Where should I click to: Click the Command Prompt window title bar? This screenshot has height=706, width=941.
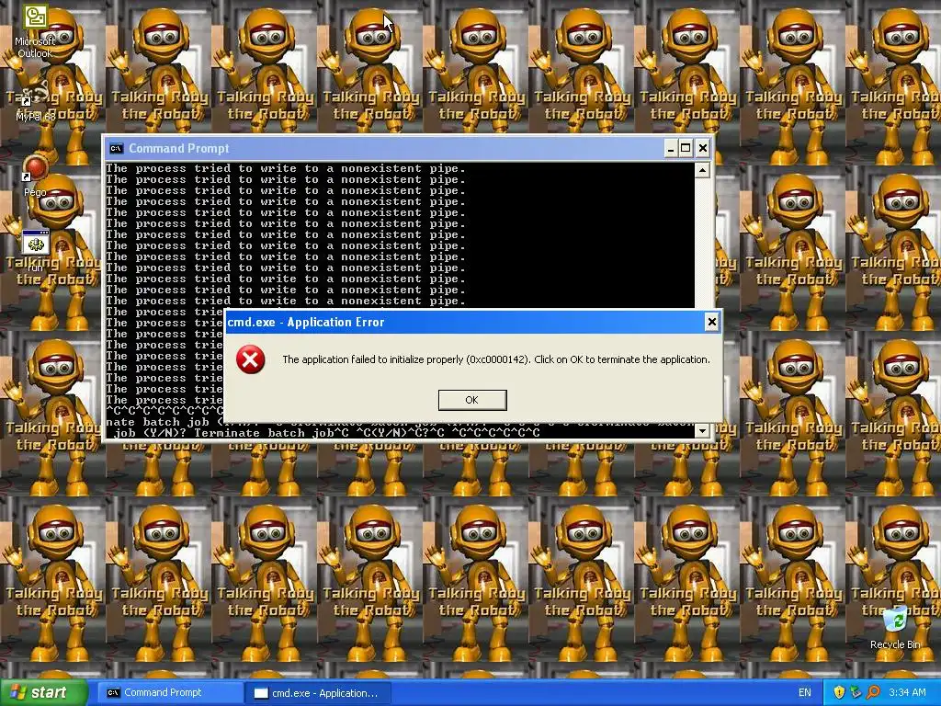(407, 148)
